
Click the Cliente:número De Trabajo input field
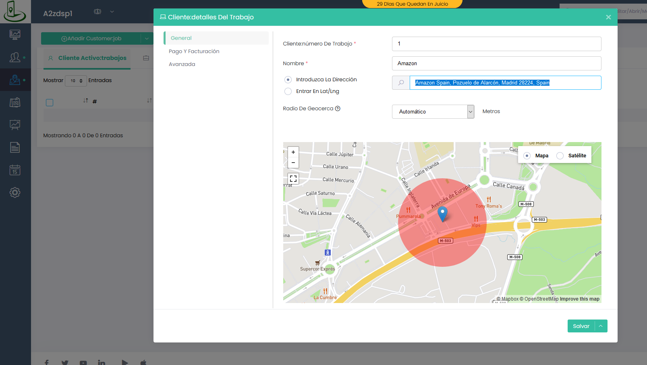pyautogui.click(x=497, y=44)
